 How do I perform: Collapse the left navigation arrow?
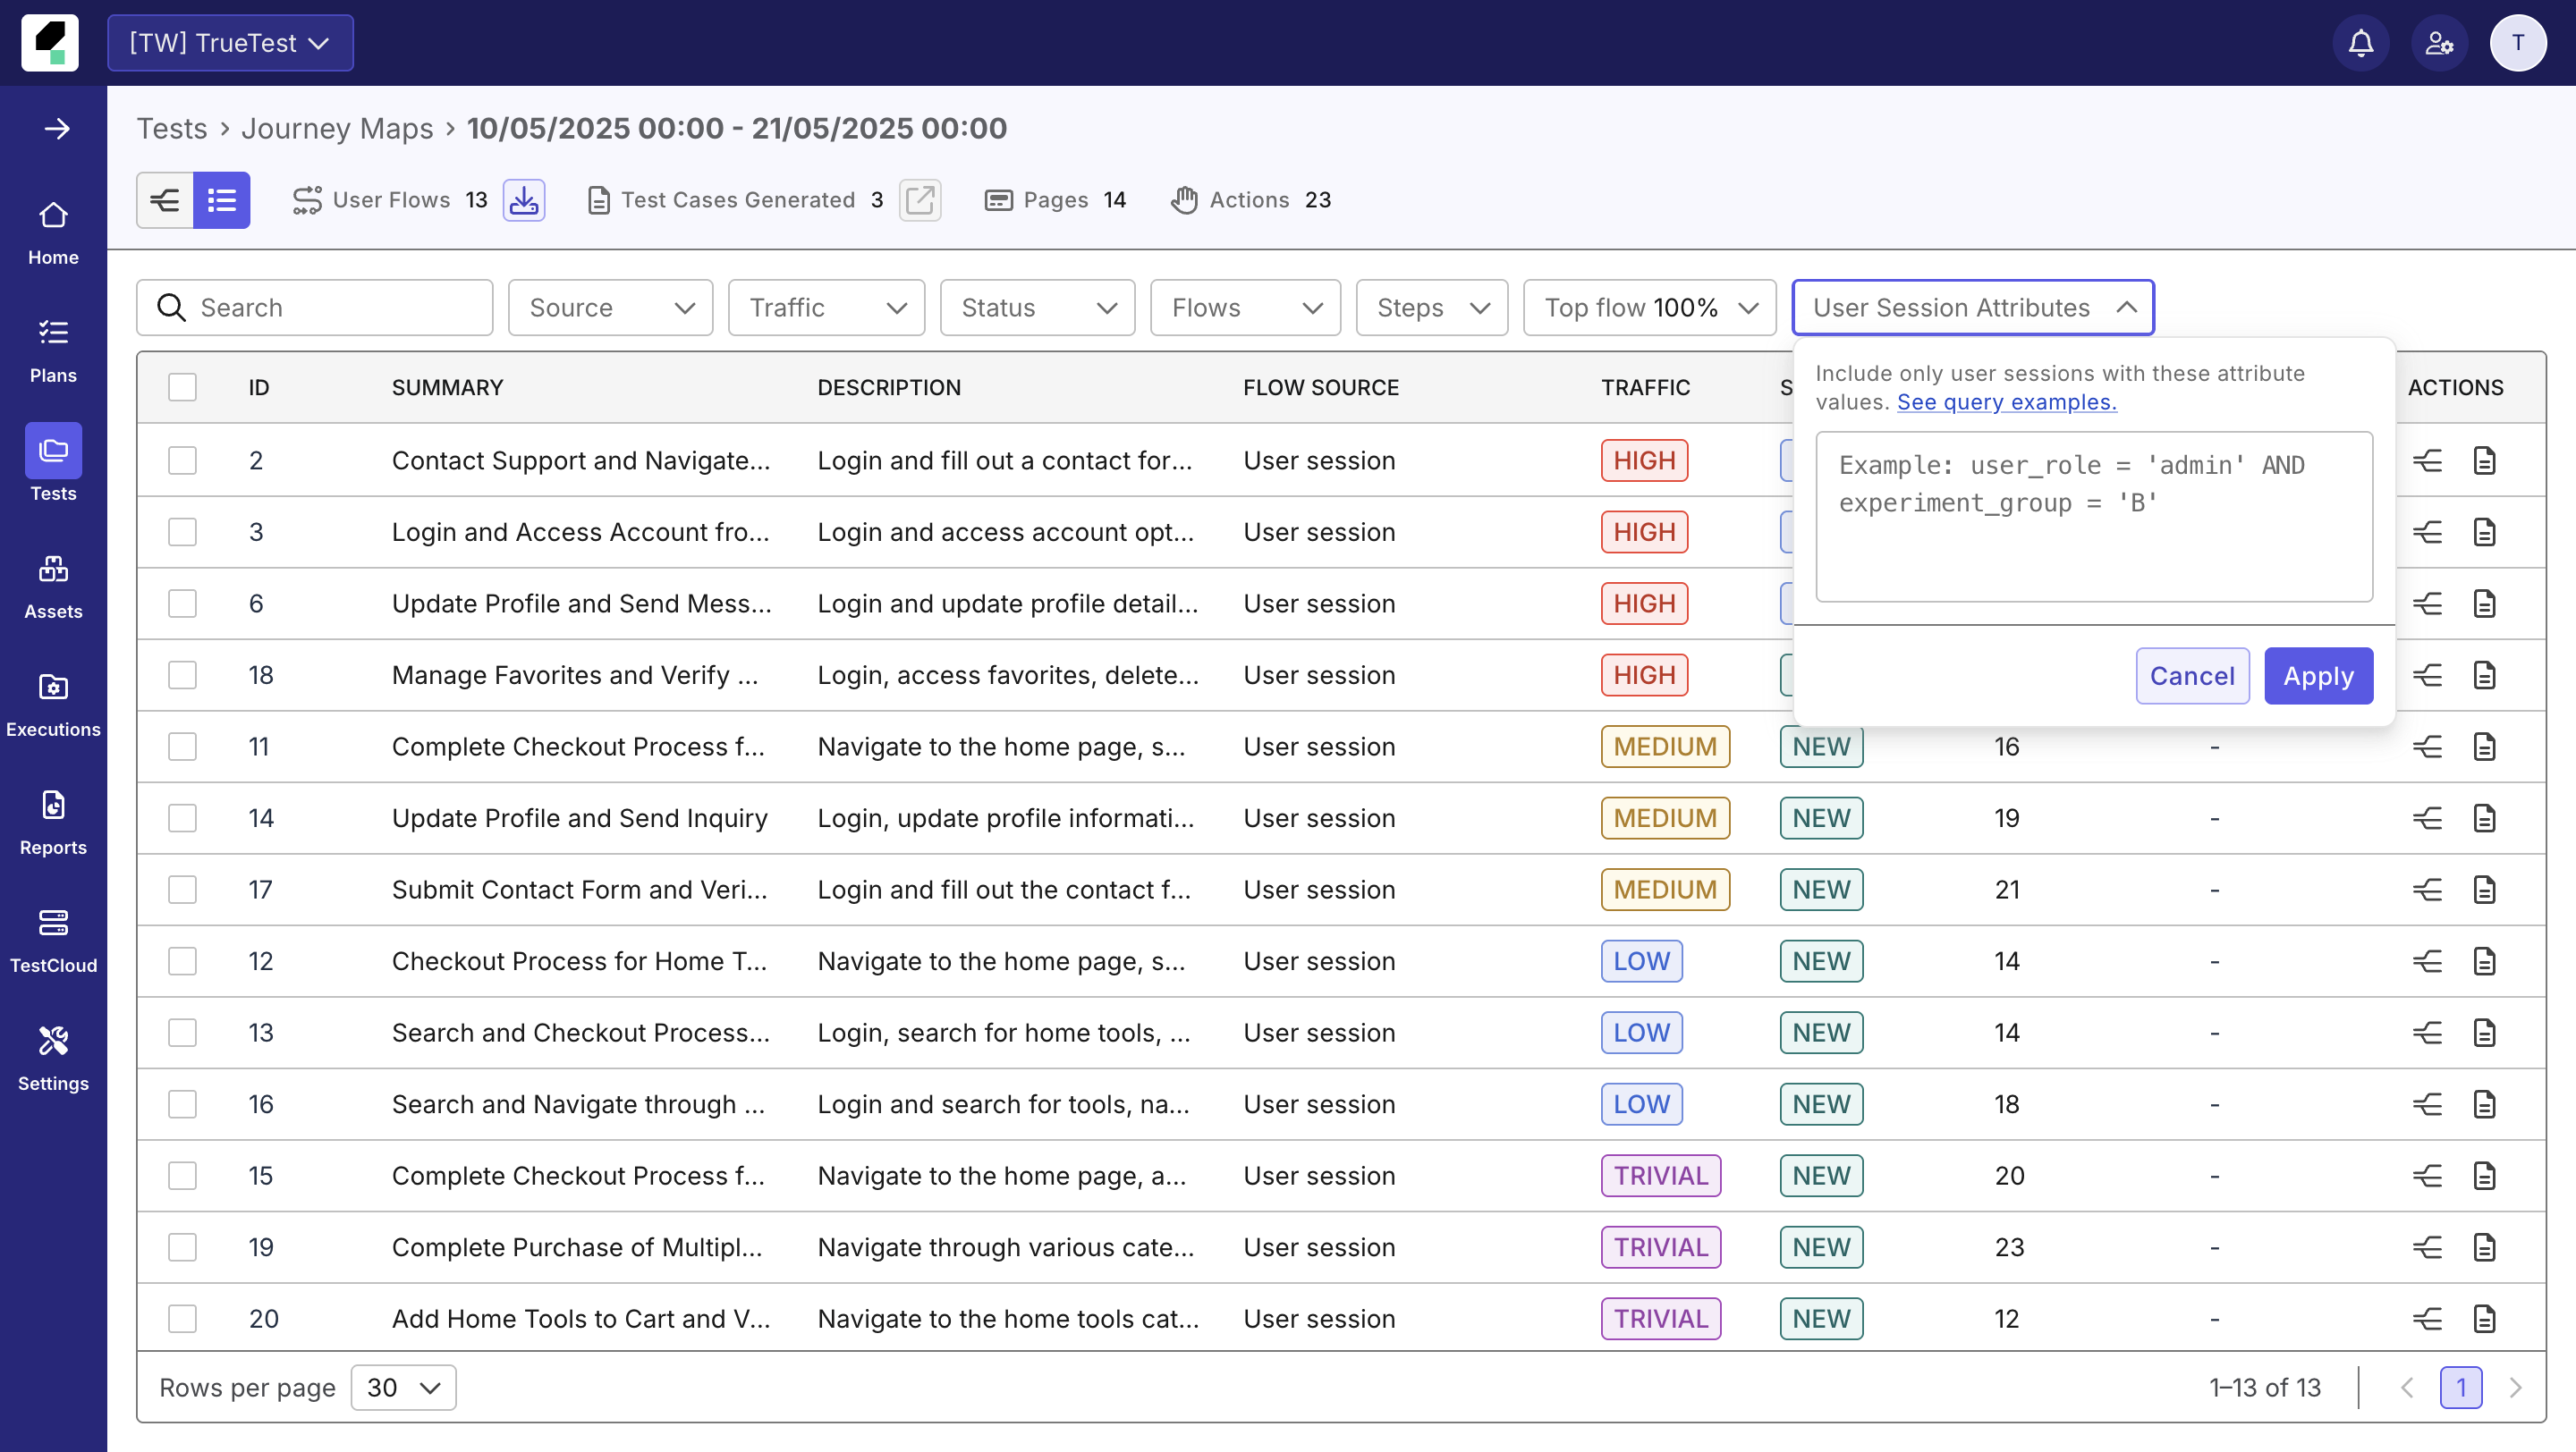[55, 128]
